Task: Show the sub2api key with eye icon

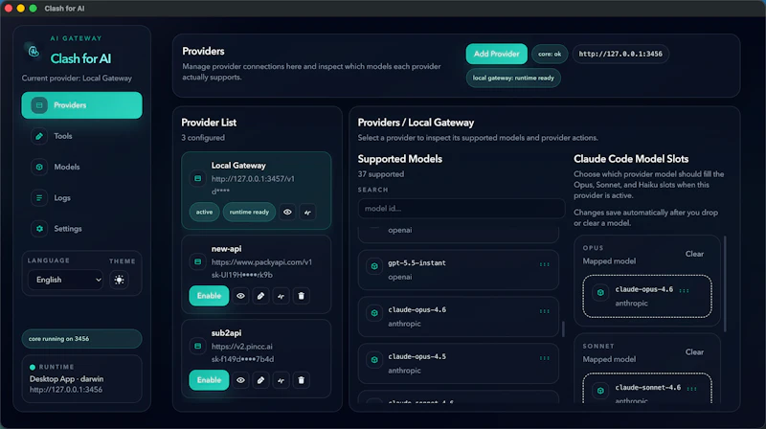Action: (240, 380)
